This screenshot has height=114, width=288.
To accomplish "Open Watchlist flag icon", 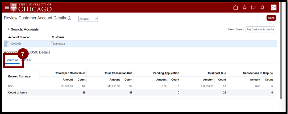I will pos(254,8).
